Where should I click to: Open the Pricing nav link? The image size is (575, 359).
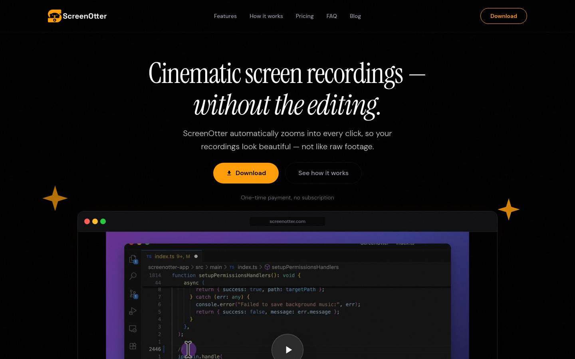point(305,16)
